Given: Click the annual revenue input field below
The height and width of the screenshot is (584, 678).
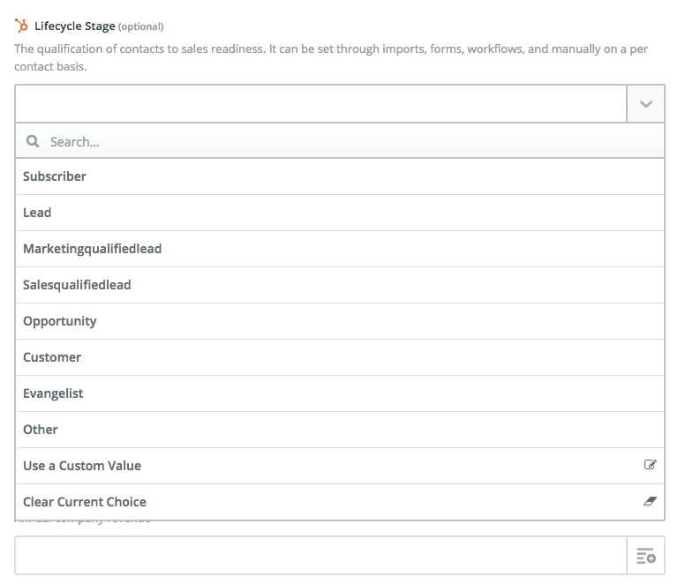Looking at the screenshot, I should coord(320,556).
